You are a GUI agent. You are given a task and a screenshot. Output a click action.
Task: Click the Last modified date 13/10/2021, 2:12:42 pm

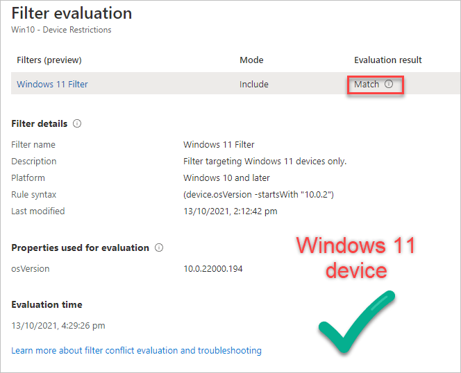(x=230, y=211)
